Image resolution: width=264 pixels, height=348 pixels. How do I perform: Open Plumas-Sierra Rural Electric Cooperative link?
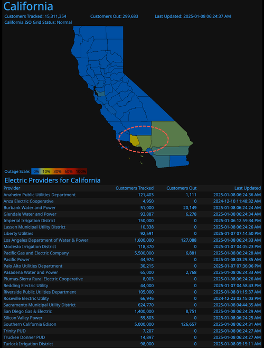(x=43, y=279)
